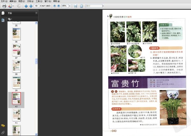This screenshot has width=191, height=136.
Task: Click the page number field showing 40
Action: pyautogui.click(x=36, y=6)
